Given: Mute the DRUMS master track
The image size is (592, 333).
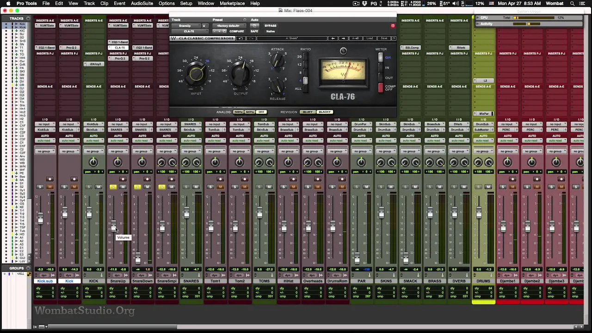Looking at the screenshot, I should [488, 187].
